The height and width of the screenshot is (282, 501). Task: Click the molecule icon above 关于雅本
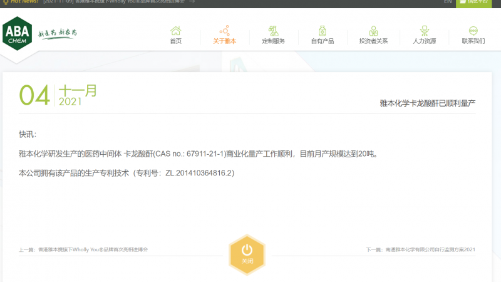point(225,31)
